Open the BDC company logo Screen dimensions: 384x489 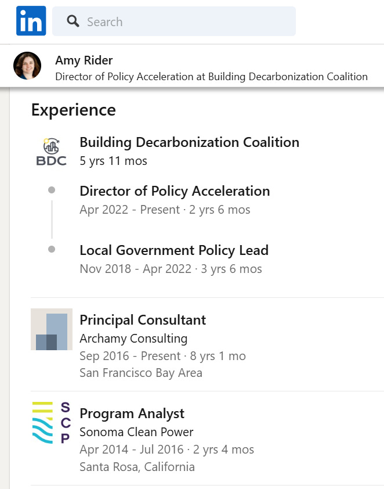point(52,152)
